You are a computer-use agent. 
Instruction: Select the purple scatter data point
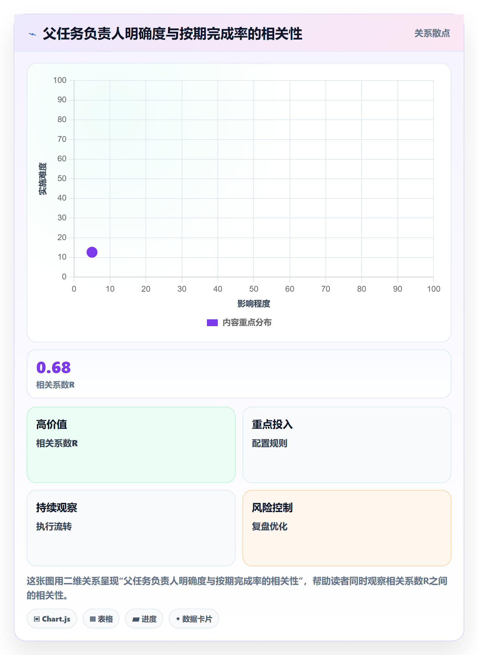[92, 252]
